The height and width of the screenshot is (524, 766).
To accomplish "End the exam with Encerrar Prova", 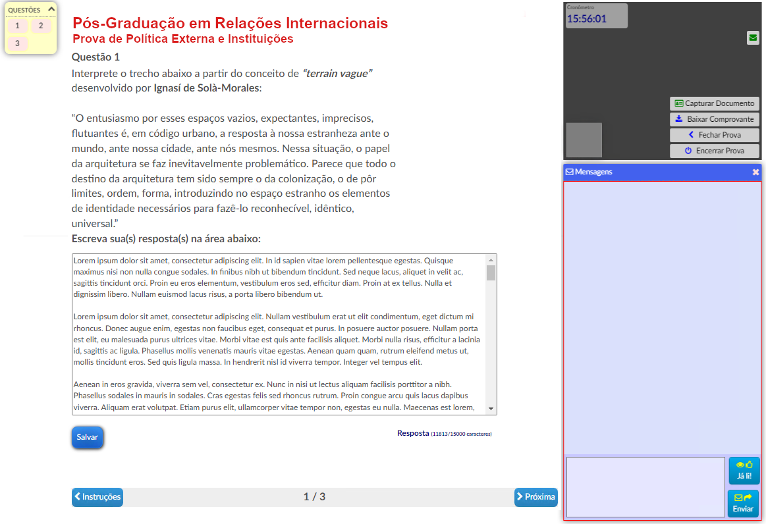I will tap(714, 151).
